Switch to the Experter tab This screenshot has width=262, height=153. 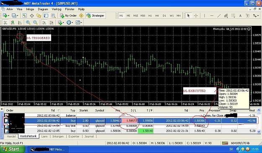click(74, 136)
